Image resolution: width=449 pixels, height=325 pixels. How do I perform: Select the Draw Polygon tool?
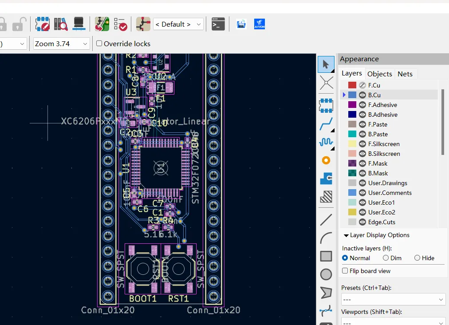326,293
